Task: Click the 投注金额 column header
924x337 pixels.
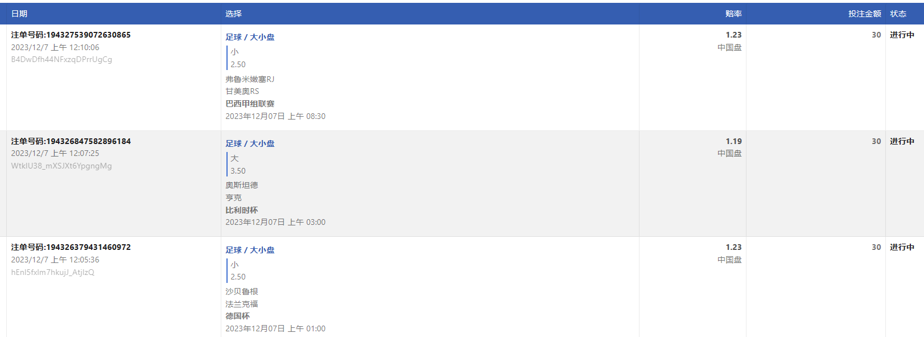Action: (x=865, y=14)
